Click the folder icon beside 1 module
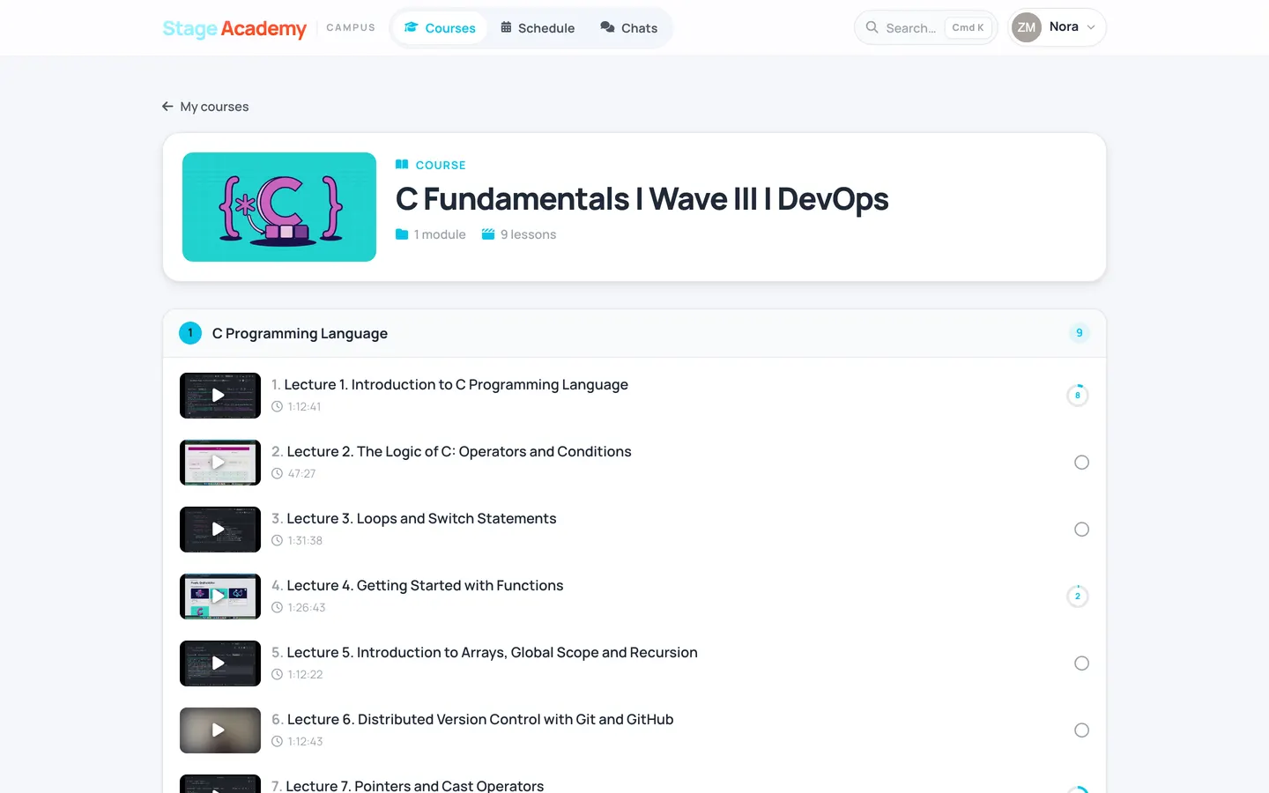 (x=402, y=234)
